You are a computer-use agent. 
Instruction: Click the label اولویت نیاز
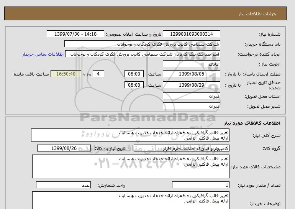[x=269, y=64]
